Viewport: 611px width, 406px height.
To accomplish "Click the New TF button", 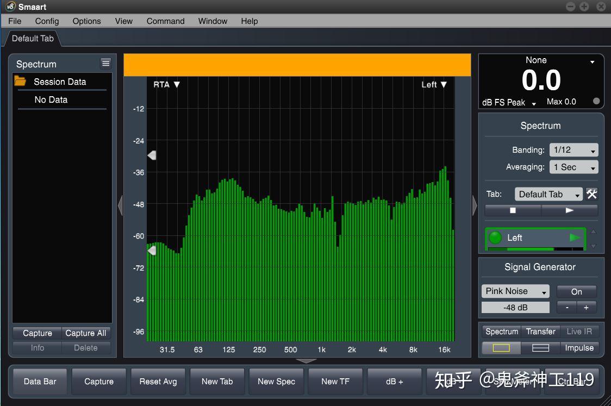I will pyautogui.click(x=335, y=382).
